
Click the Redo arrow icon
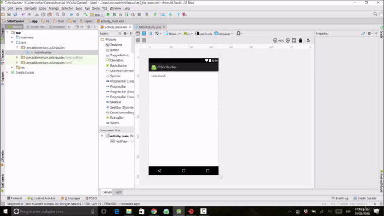[x=29, y=14]
